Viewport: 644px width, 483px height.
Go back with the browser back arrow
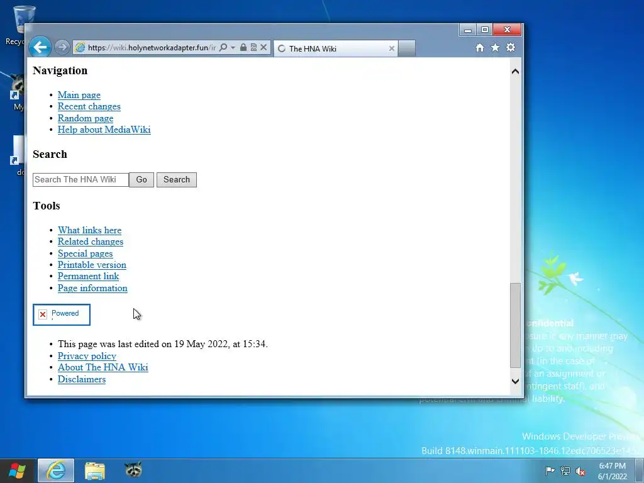pyautogui.click(x=40, y=47)
